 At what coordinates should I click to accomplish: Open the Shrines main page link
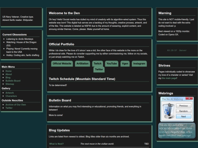tap(169, 78)
